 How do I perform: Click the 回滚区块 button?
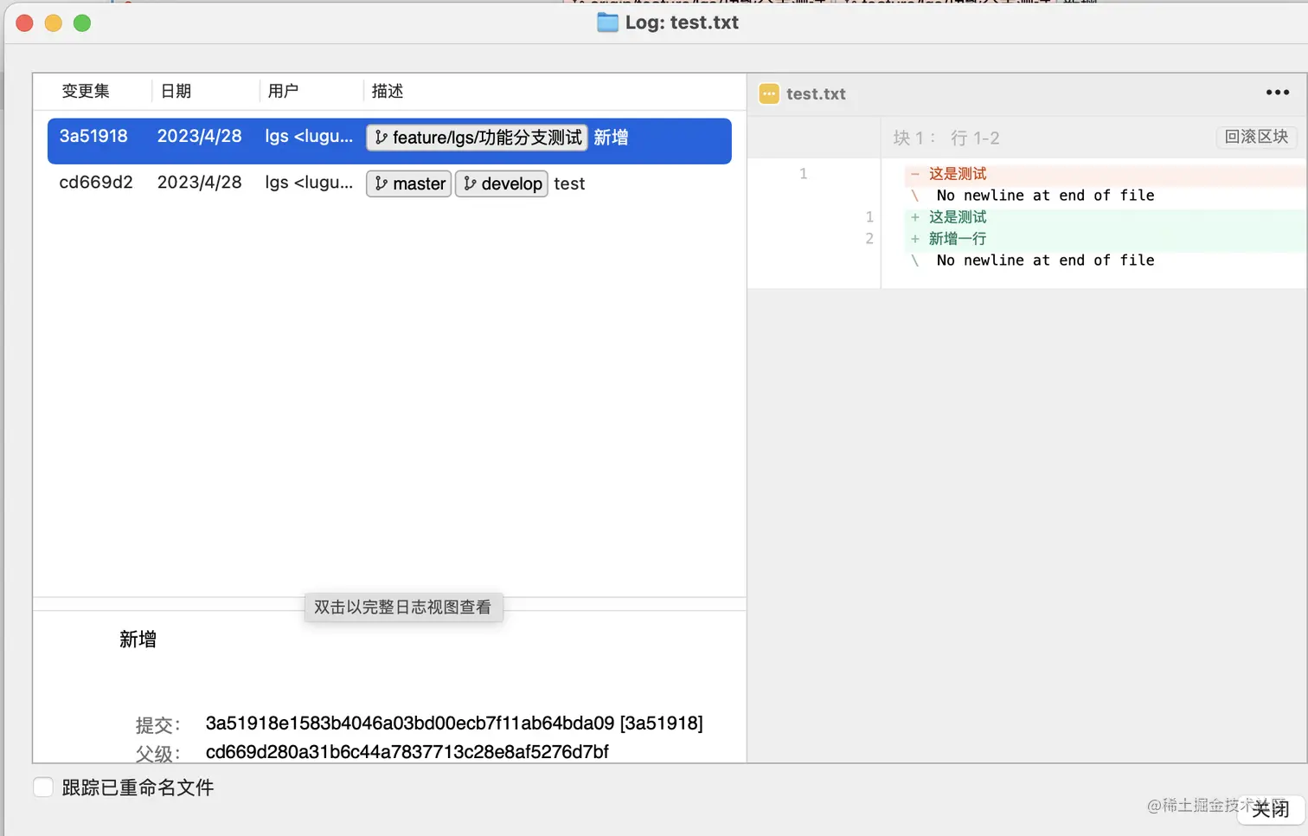click(x=1256, y=137)
